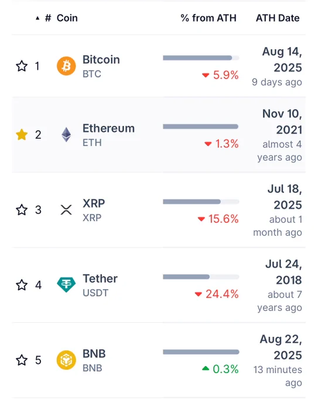Favorite Tether with the star icon
This screenshot has width=318, height=399.
click(x=22, y=285)
